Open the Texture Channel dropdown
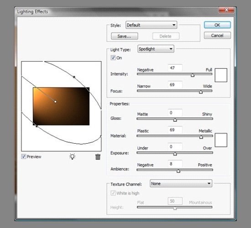Viewport: 251px width, 228px height. click(x=181, y=183)
